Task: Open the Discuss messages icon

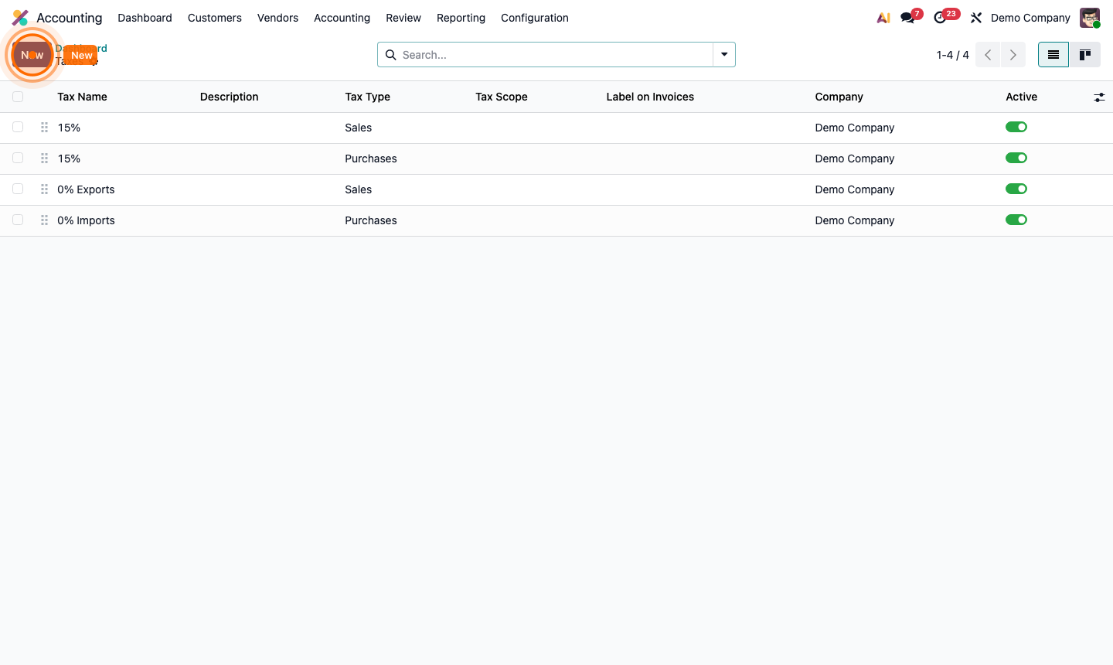Action: (906, 17)
